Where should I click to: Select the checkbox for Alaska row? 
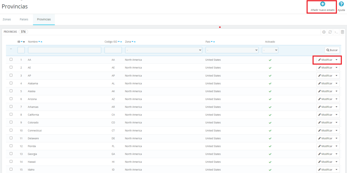[11, 91]
